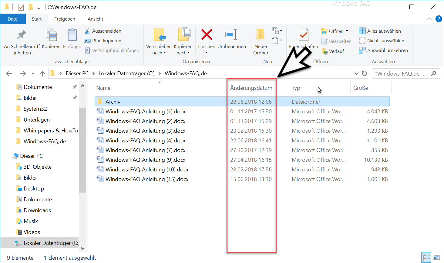
Task: Refresh the folder view
Action: 365,73
